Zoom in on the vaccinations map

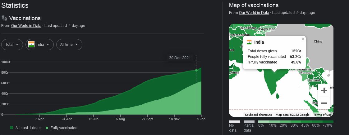[x=324, y=91]
